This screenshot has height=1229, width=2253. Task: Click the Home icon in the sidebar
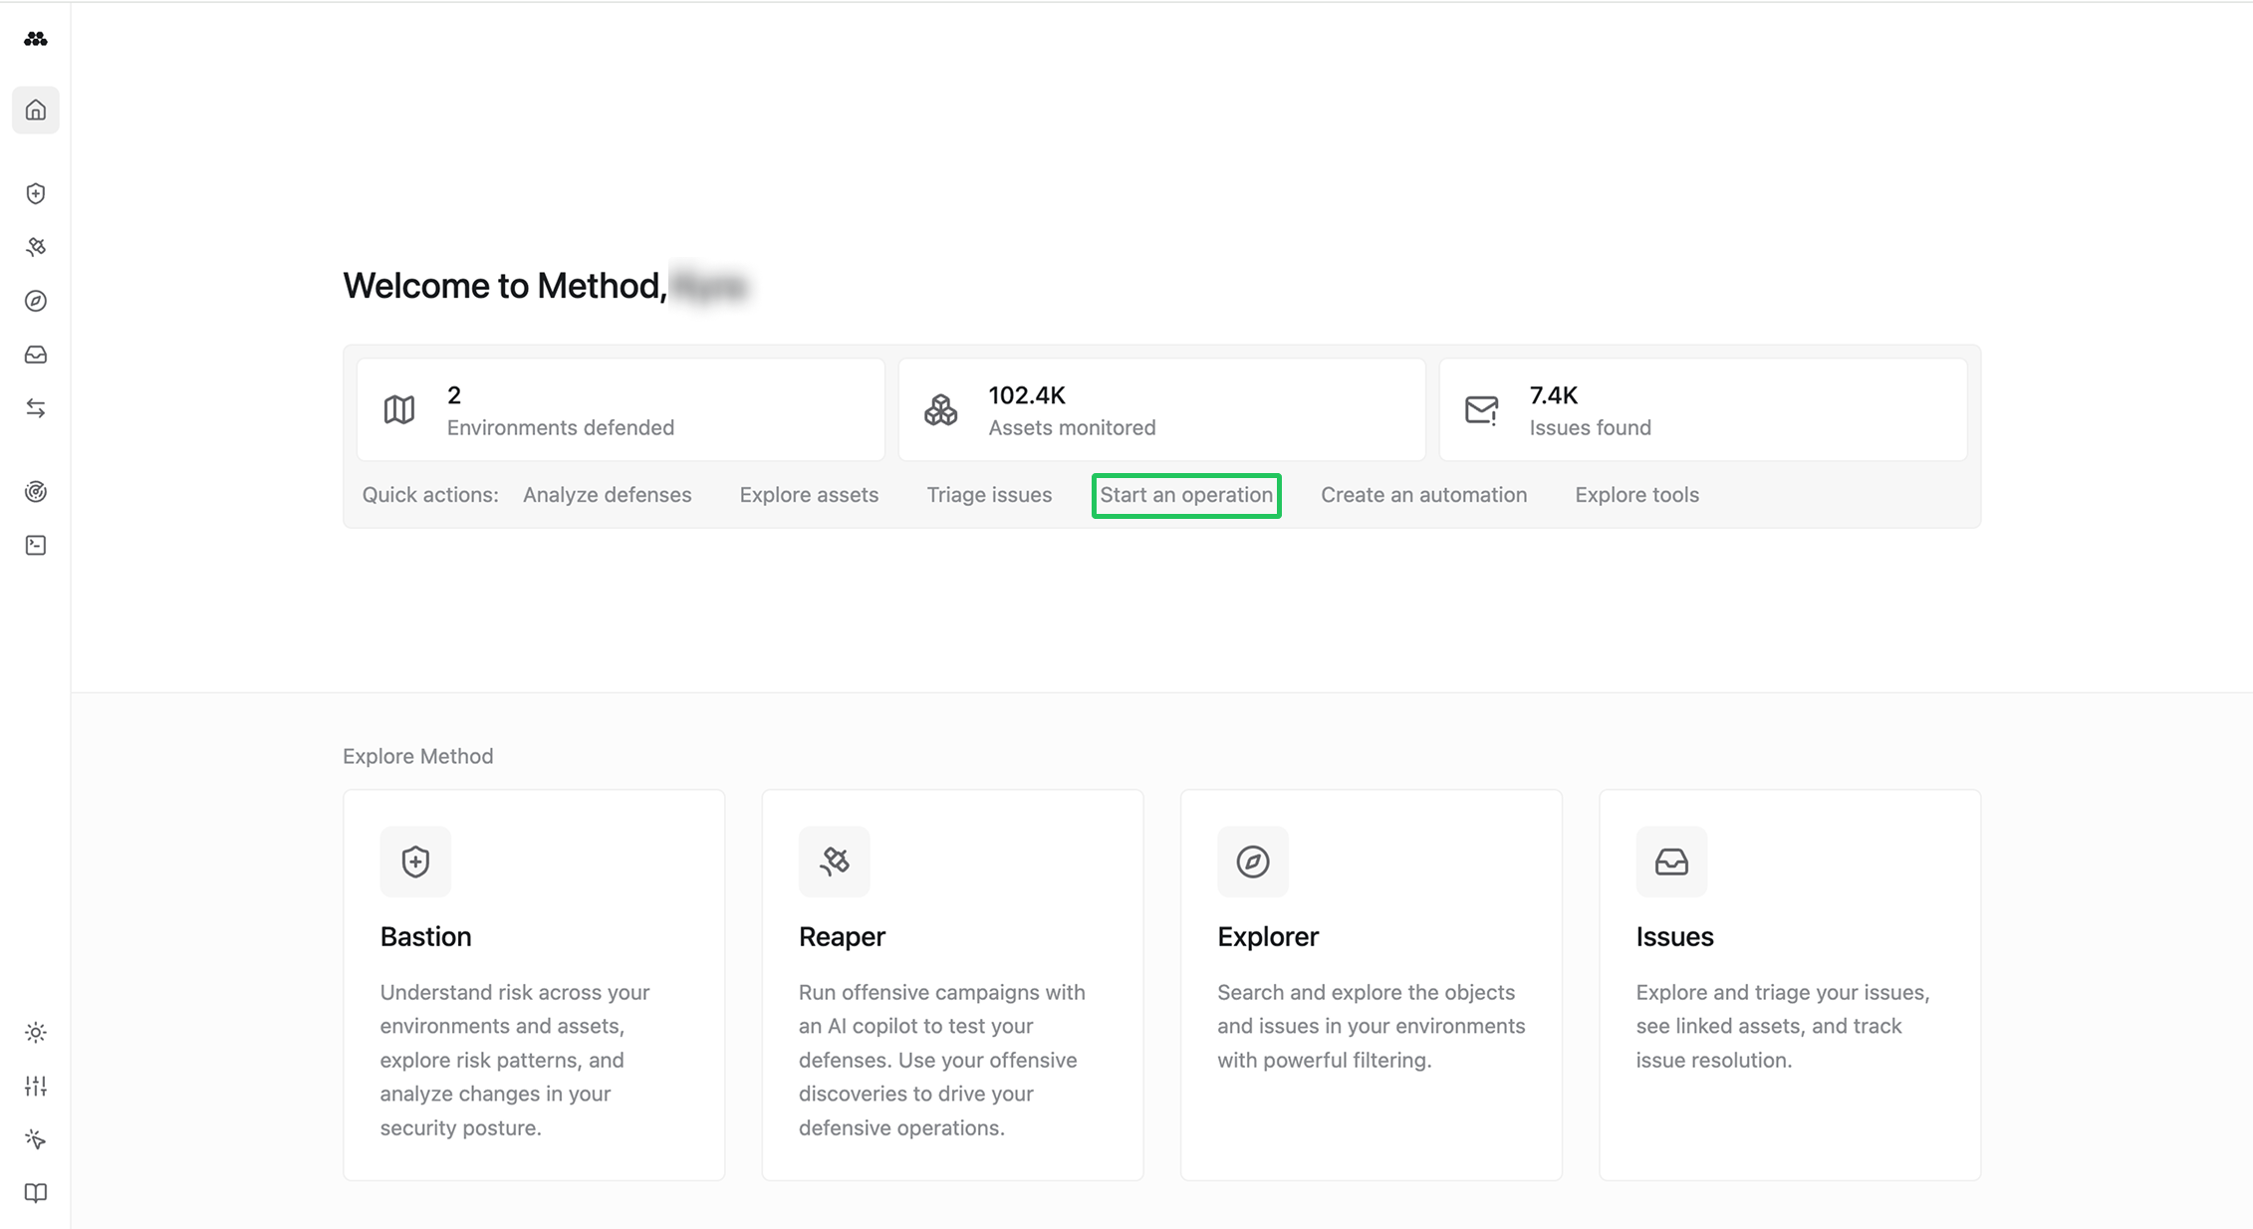click(36, 110)
